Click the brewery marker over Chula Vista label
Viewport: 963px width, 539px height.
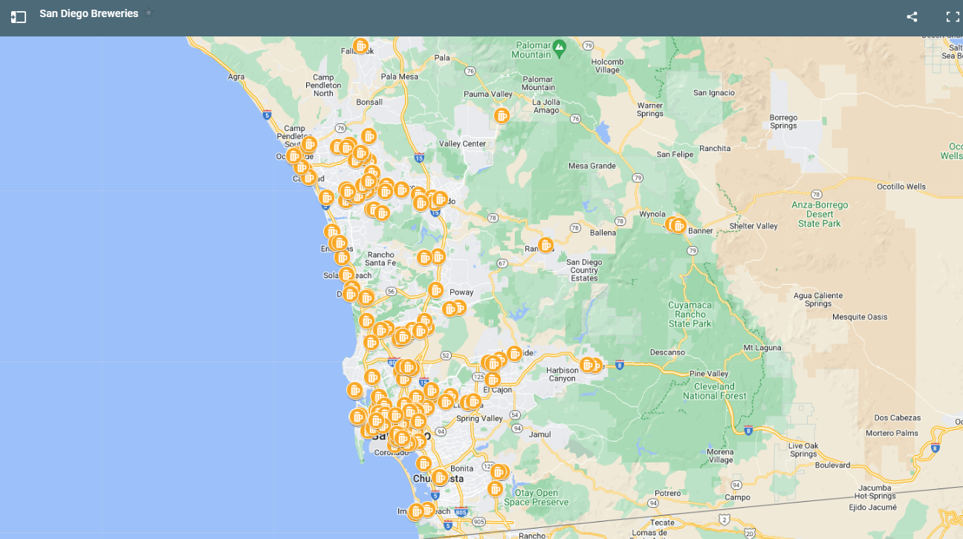coord(440,477)
